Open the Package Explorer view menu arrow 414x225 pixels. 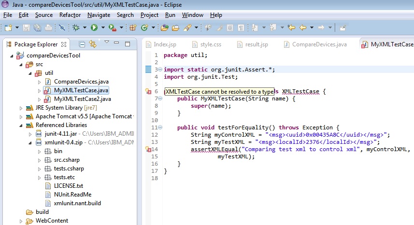[107, 43]
